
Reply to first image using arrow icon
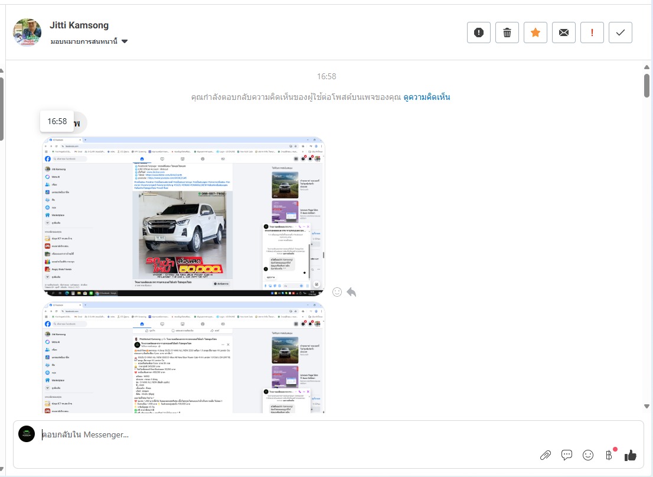tap(351, 292)
